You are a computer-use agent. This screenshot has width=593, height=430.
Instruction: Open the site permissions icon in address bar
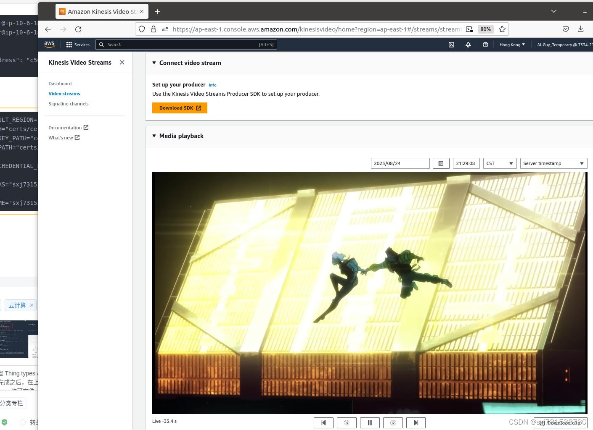coord(165,29)
